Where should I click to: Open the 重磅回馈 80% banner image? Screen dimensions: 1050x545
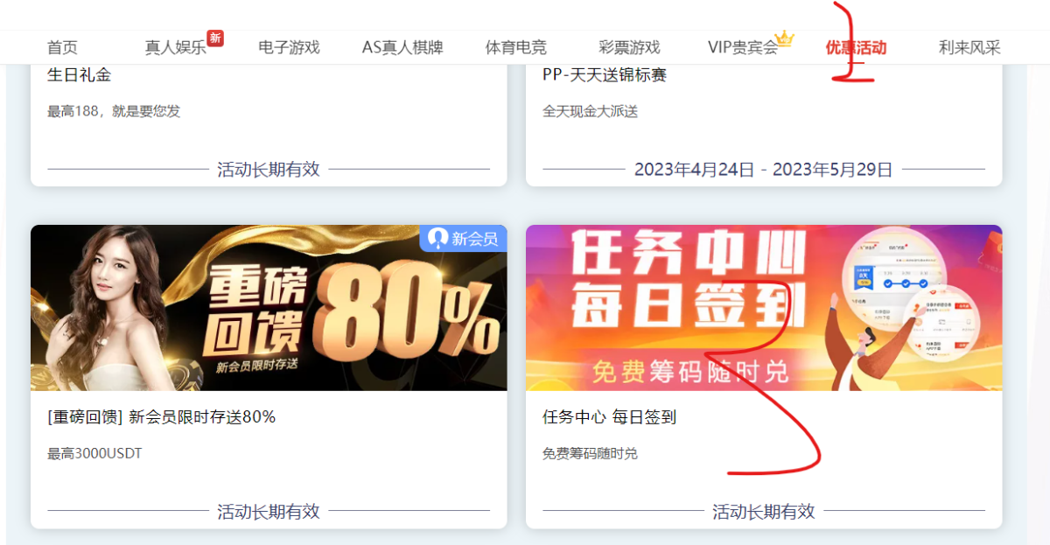pyautogui.click(x=269, y=308)
